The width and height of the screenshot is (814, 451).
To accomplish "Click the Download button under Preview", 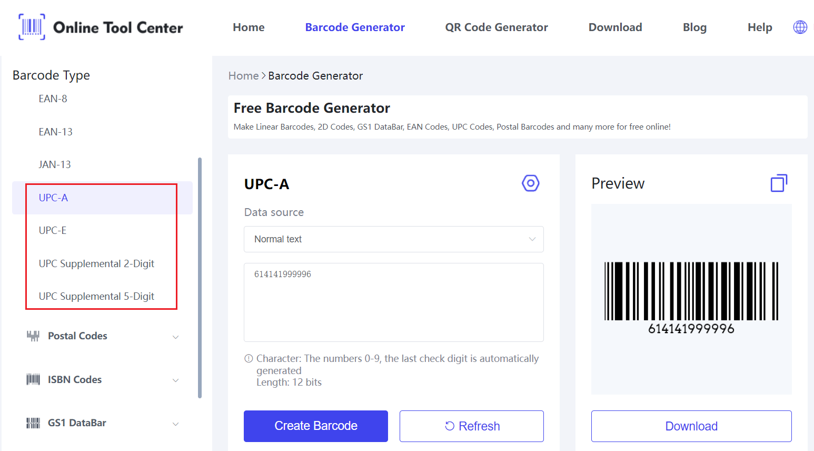I will [x=691, y=426].
